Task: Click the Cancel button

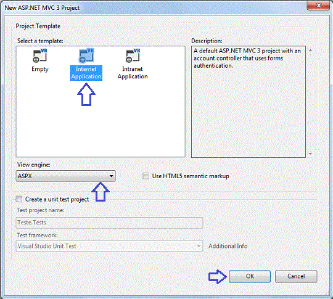Action: pos(296,276)
